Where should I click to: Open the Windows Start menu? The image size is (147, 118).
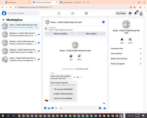(3, 116)
